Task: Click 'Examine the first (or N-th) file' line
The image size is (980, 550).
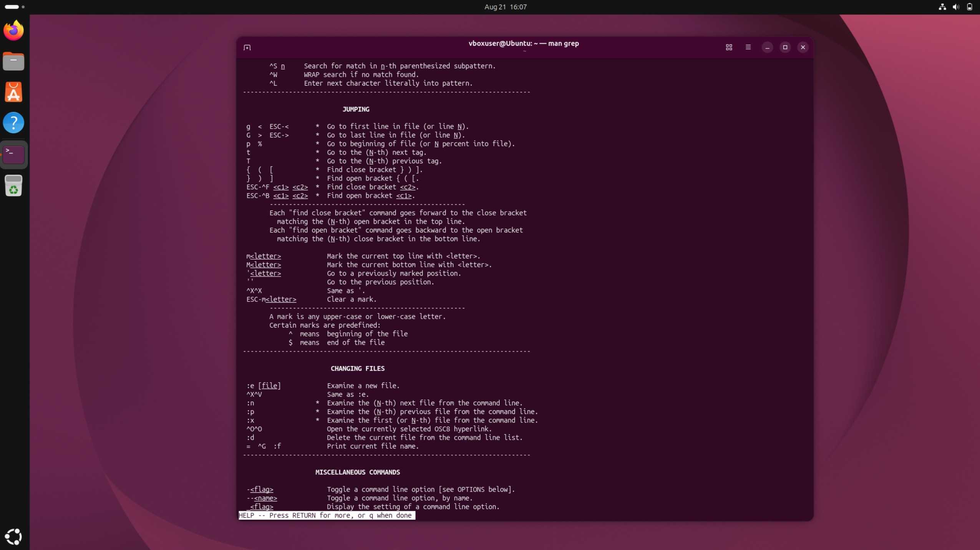Action: tap(432, 420)
